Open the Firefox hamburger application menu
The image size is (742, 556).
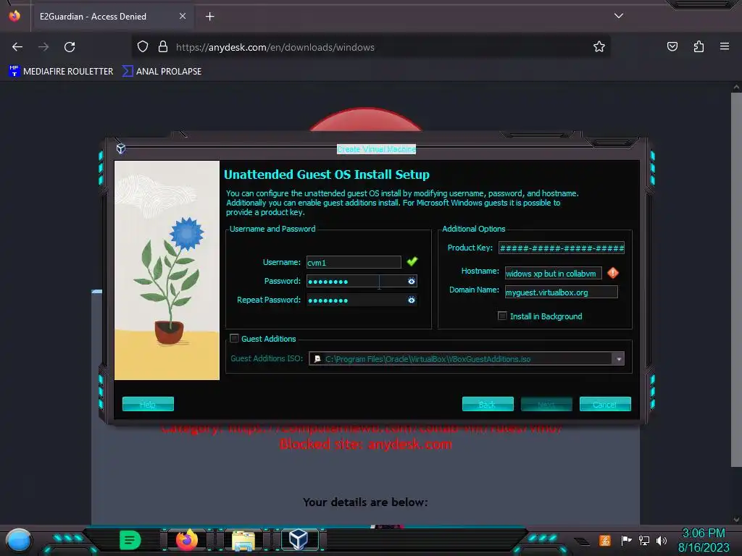pyautogui.click(x=725, y=46)
